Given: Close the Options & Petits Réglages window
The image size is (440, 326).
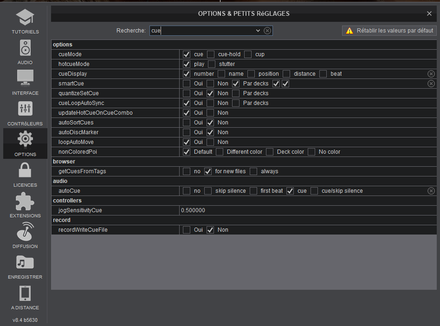Looking at the screenshot, I should [x=429, y=13].
